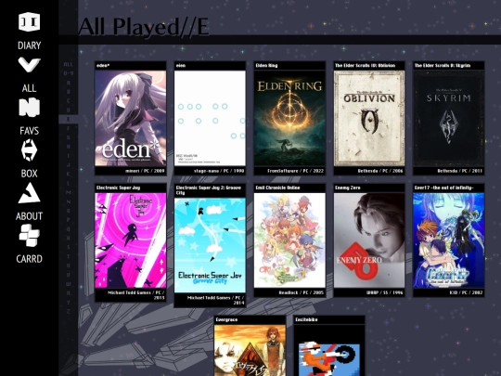This screenshot has height=376, width=501.
Task: Click the 'Evergrace' card title
Action: (226, 319)
